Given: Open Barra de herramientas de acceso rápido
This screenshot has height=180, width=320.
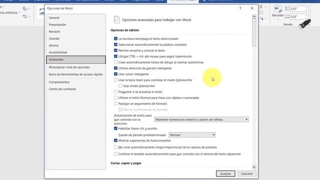Looking at the screenshot, I should [x=75, y=74].
